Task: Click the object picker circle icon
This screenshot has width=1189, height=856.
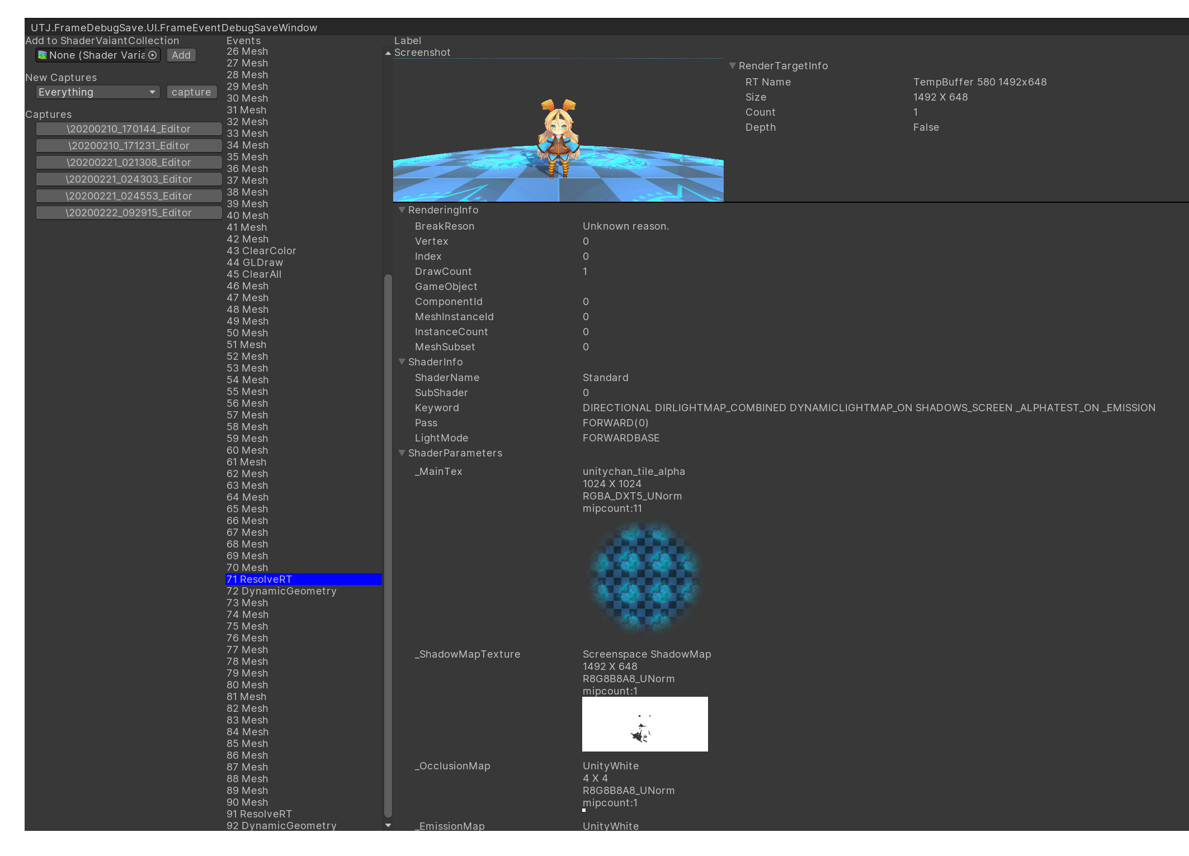Action: pos(153,55)
